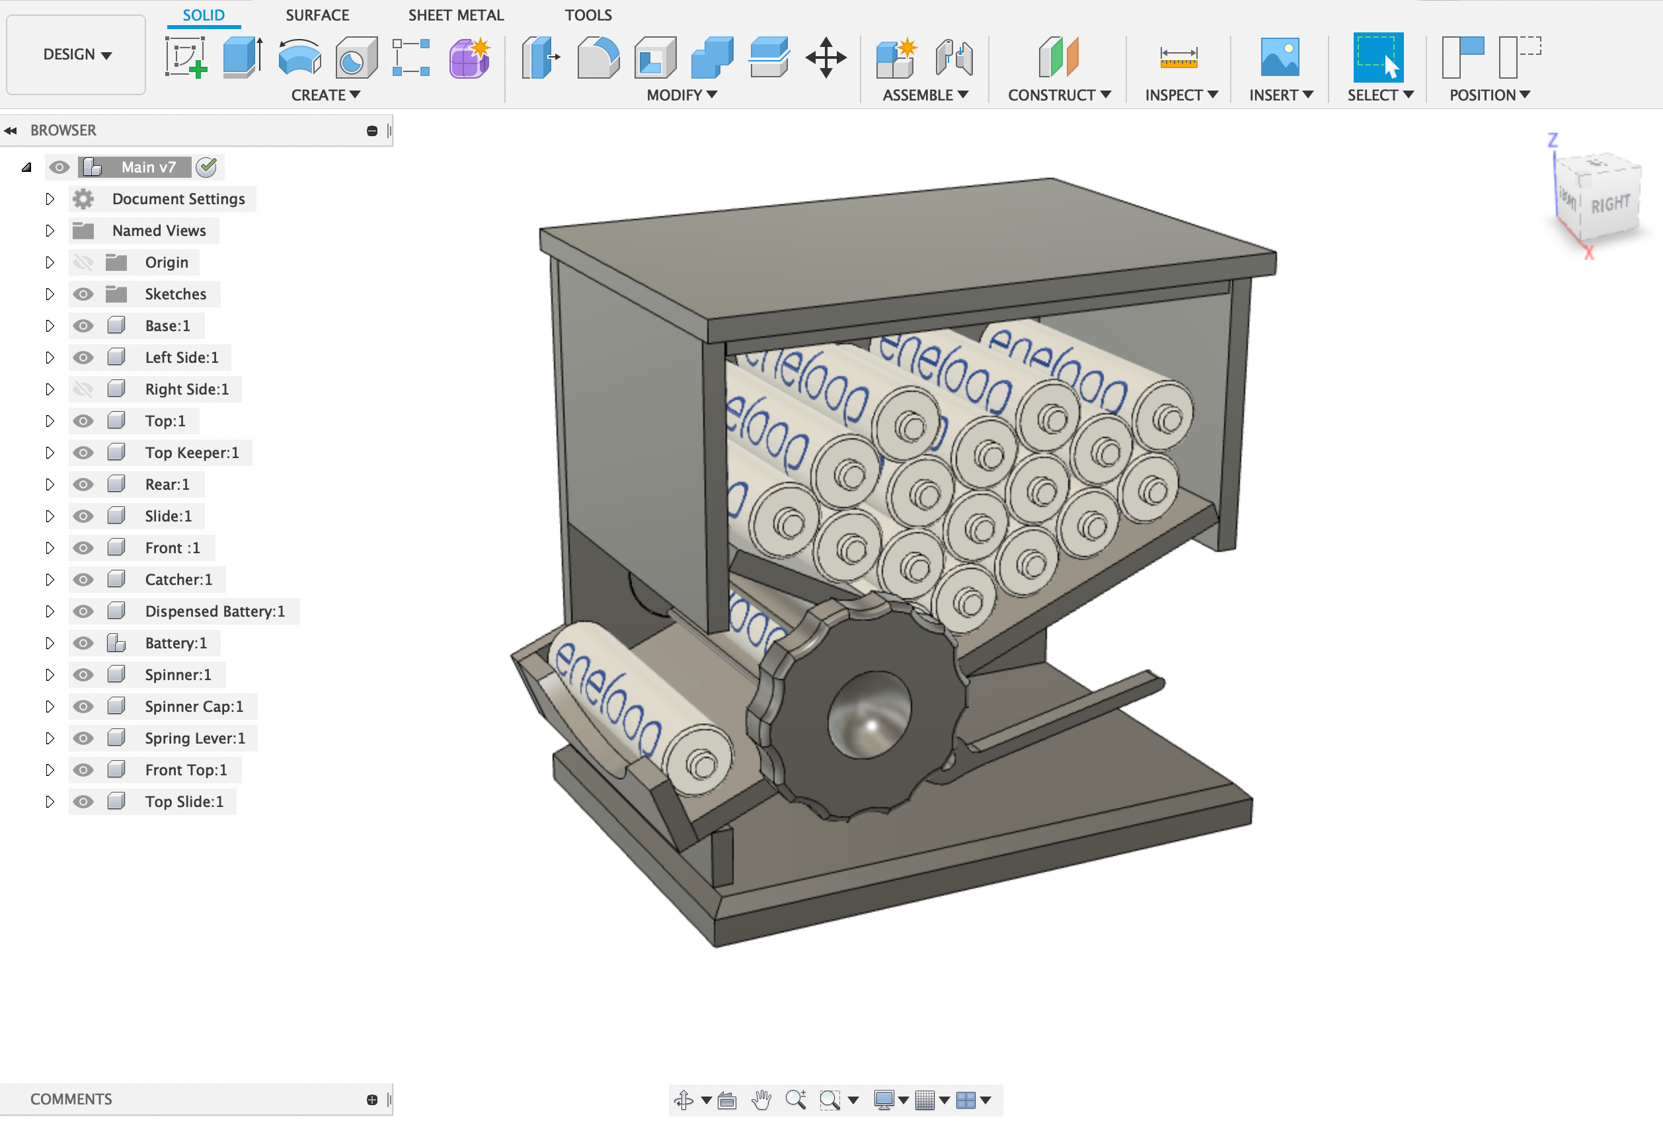1663x1121 pixels.
Task: Open the MODIFY dropdown menu
Action: click(681, 95)
